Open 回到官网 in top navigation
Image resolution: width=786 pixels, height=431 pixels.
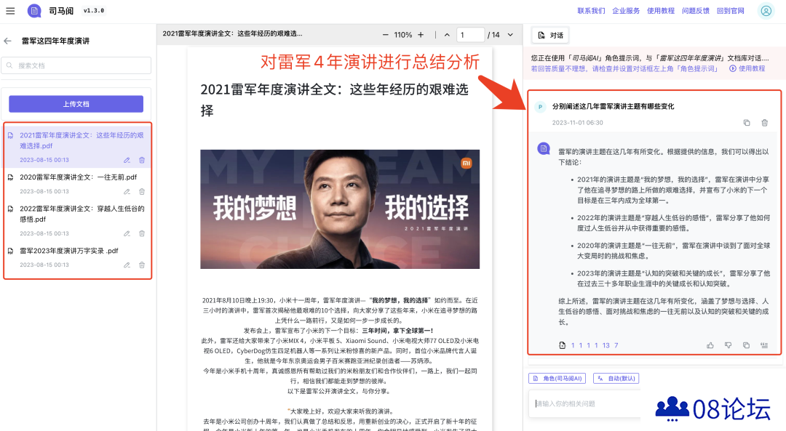pos(731,10)
